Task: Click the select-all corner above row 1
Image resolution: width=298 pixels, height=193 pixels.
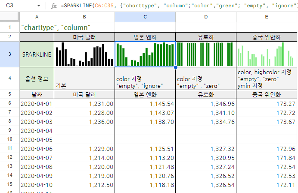Action: point(9,17)
